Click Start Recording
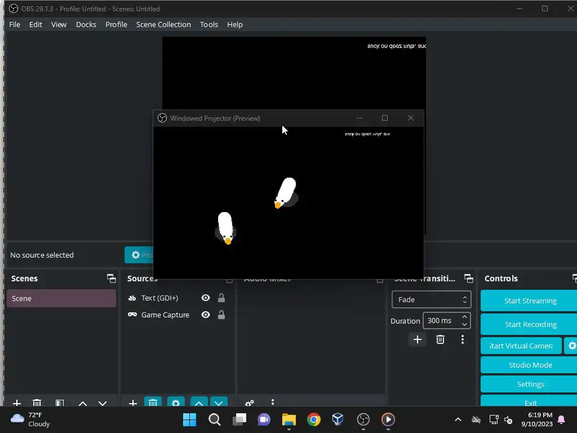 click(x=530, y=324)
